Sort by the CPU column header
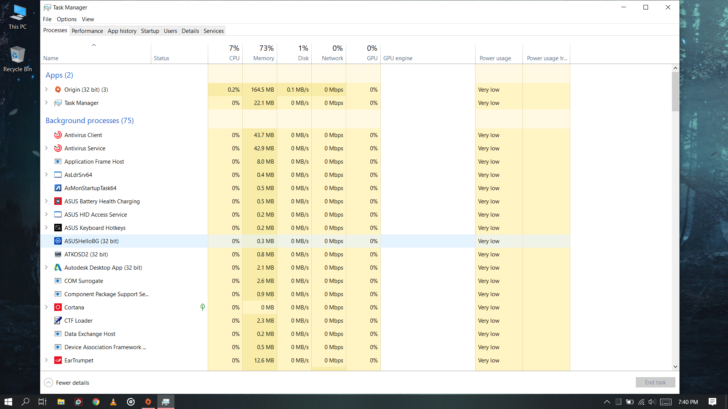Screen dimensions: 728x409 tap(225, 53)
